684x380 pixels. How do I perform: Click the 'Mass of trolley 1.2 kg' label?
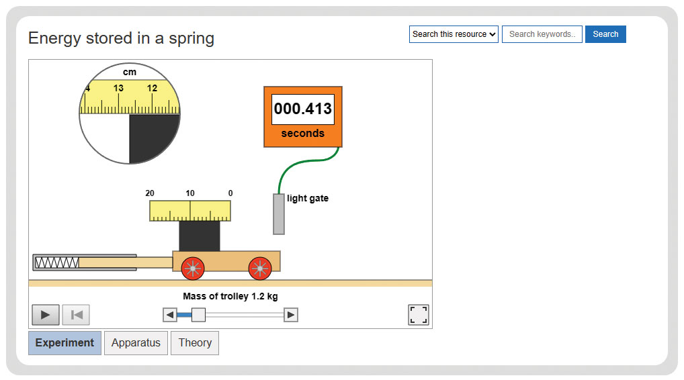(230, 296)
